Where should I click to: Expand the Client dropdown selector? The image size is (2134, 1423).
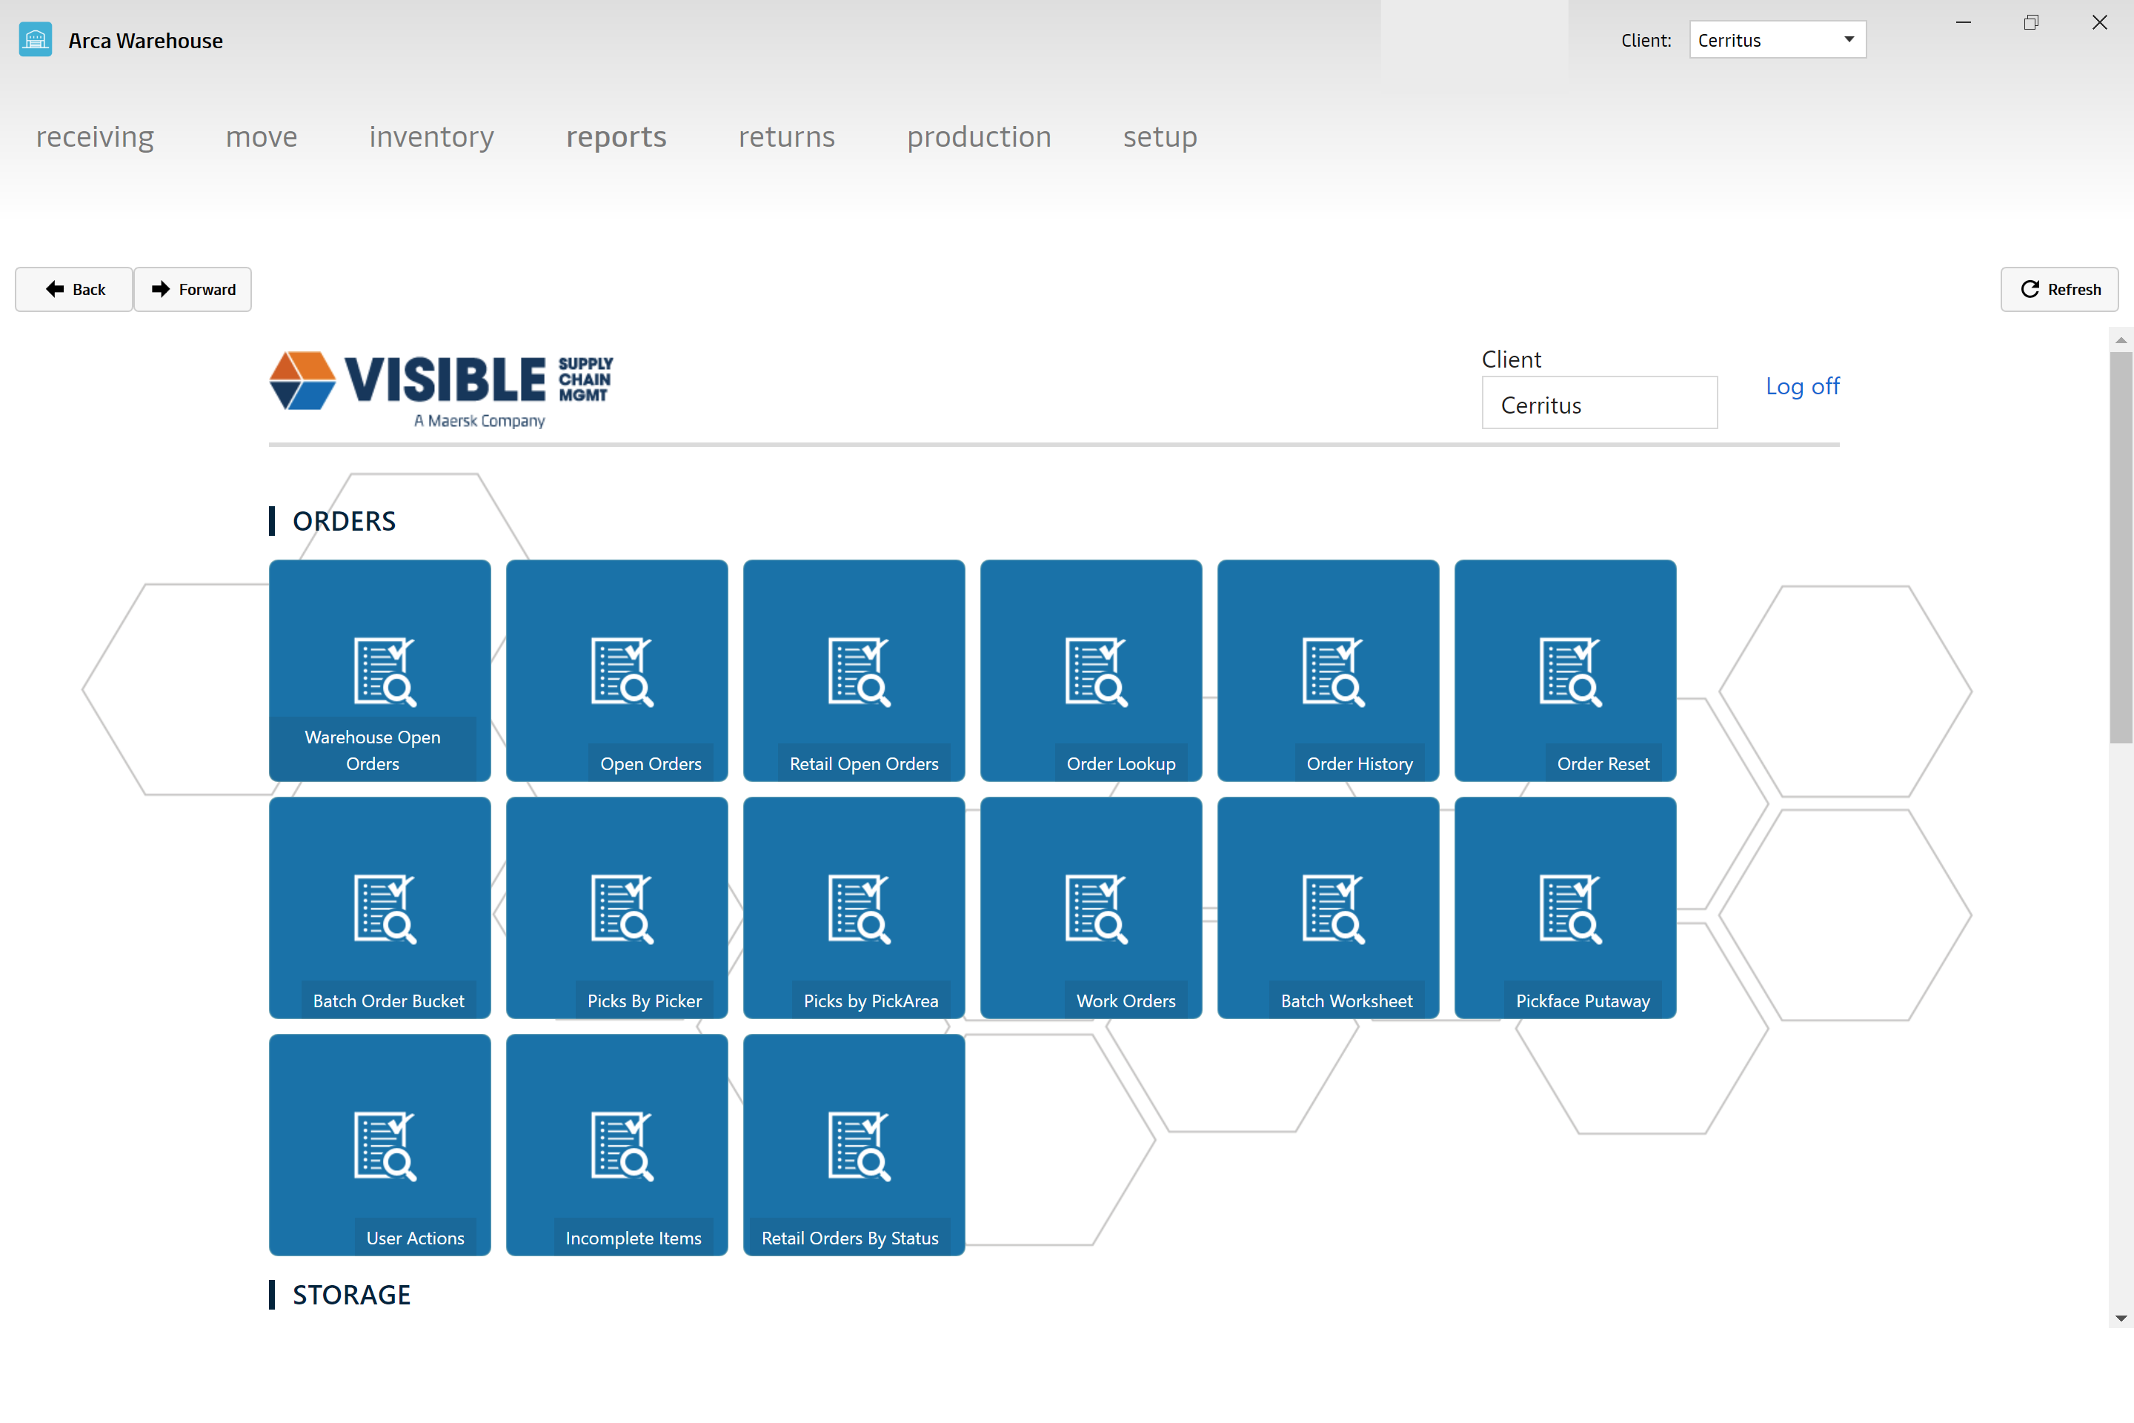tap(1847, 40)
